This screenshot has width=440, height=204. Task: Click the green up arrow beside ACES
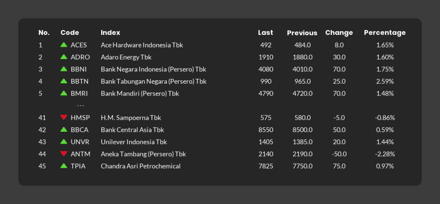pos(64,45)
